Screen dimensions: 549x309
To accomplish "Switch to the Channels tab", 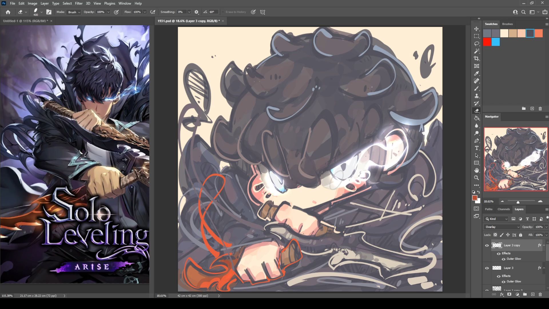I will pos(504,209).
